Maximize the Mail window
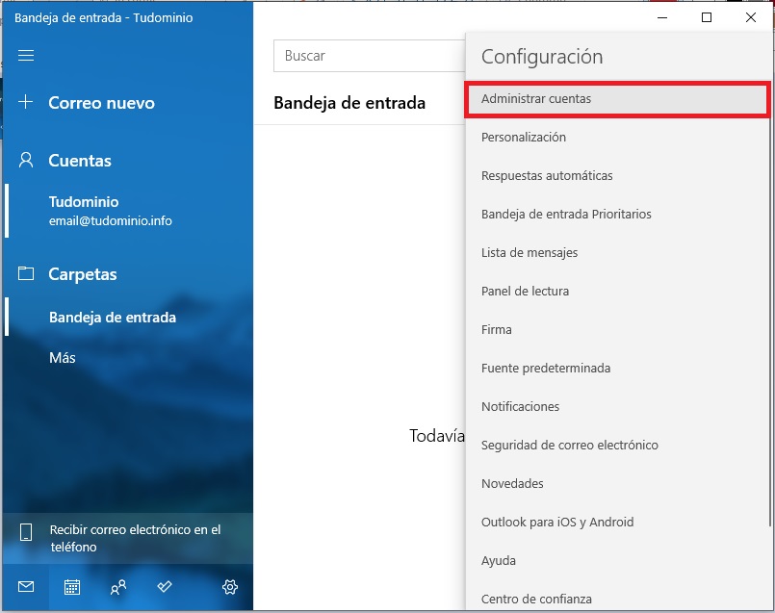 [707, 17]
